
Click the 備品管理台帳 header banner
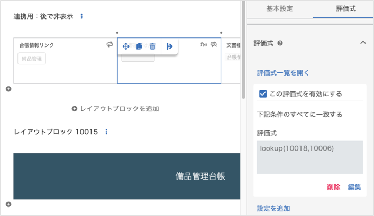[x=127, y=176]
